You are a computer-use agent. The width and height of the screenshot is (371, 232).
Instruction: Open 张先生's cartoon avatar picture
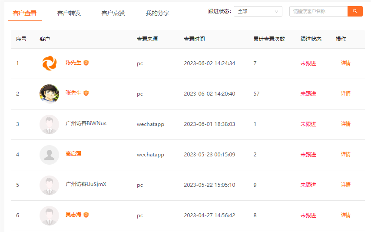49,94
